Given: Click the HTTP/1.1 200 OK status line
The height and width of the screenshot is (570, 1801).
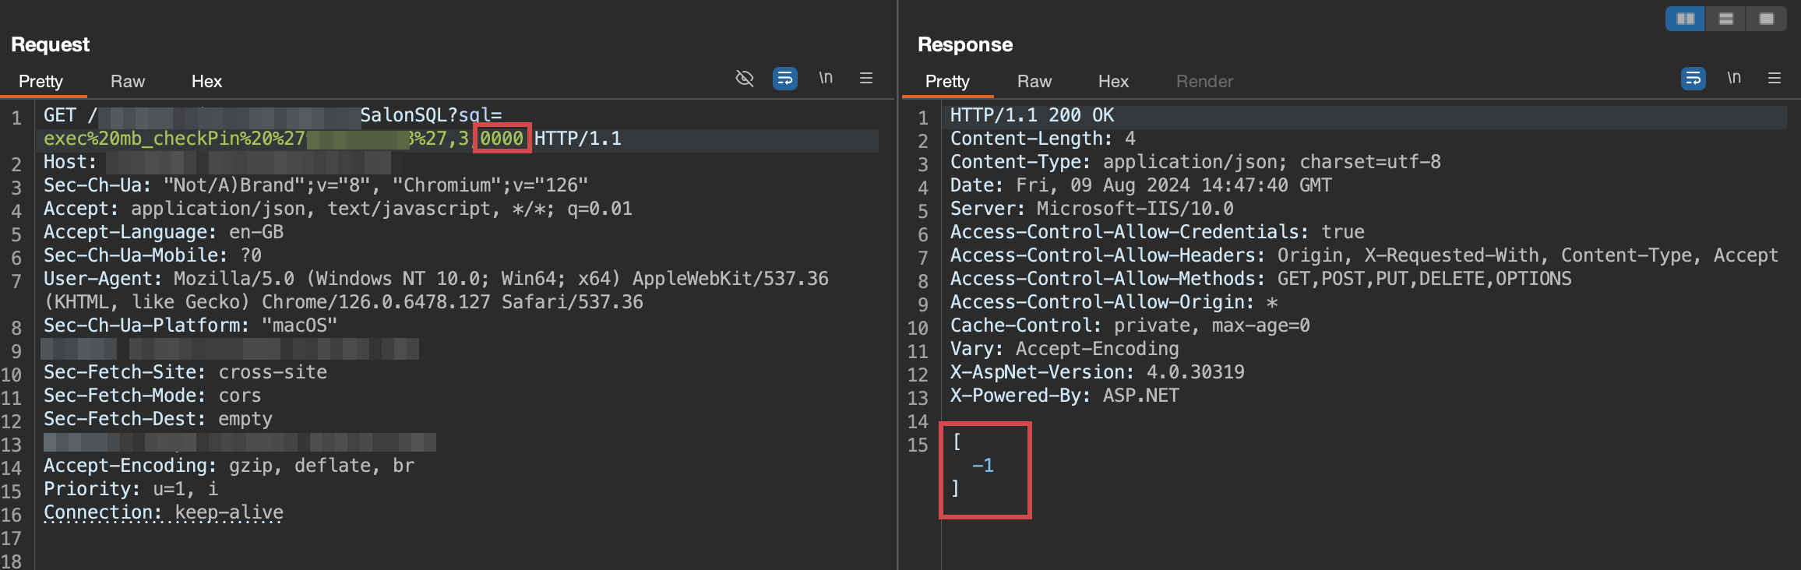Looking at the screenshot, I should point(1032,115).
